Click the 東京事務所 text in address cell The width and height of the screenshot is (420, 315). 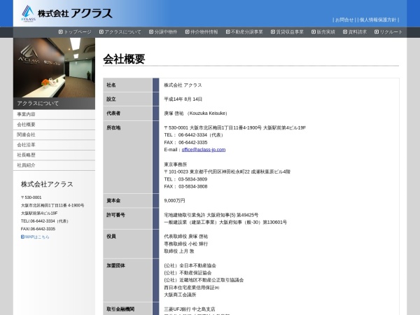coord(176,164)
